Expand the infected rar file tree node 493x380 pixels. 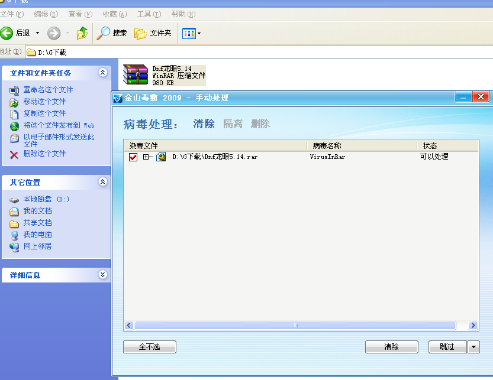coord(146,157)
